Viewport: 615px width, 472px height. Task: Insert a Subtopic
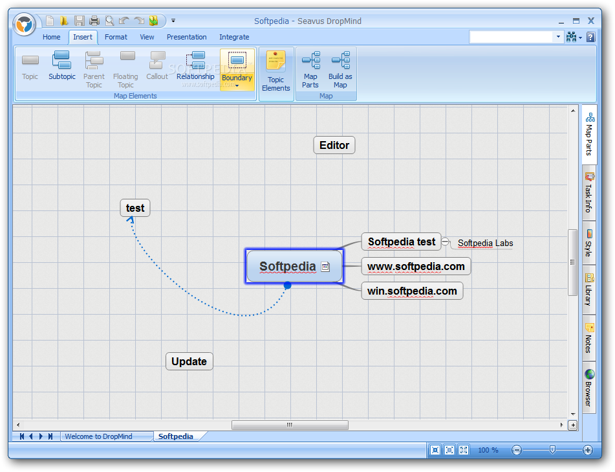(x=62, y=65)
